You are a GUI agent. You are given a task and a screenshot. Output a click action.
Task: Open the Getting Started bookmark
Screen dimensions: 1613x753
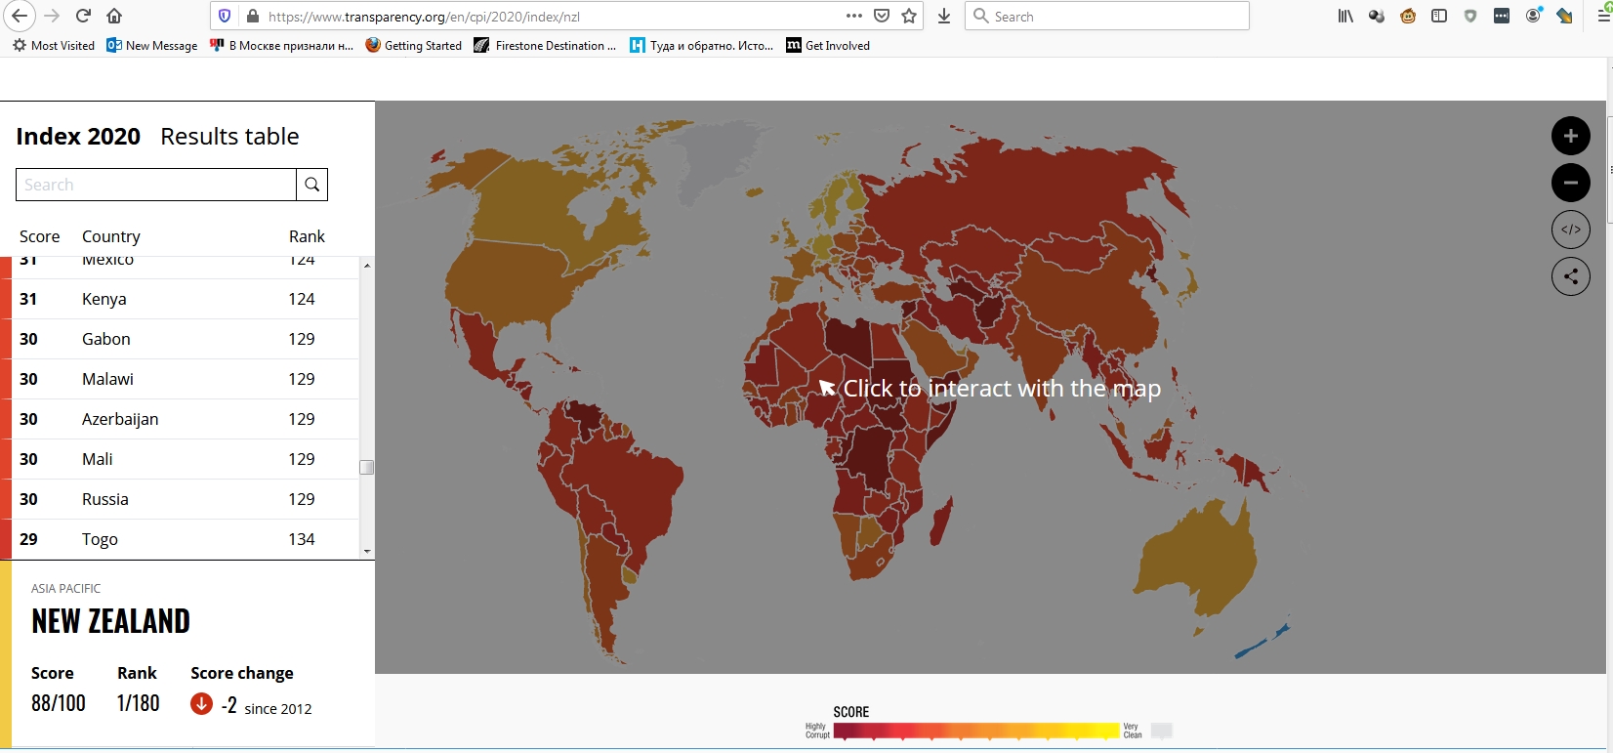[x=413, y=45]
